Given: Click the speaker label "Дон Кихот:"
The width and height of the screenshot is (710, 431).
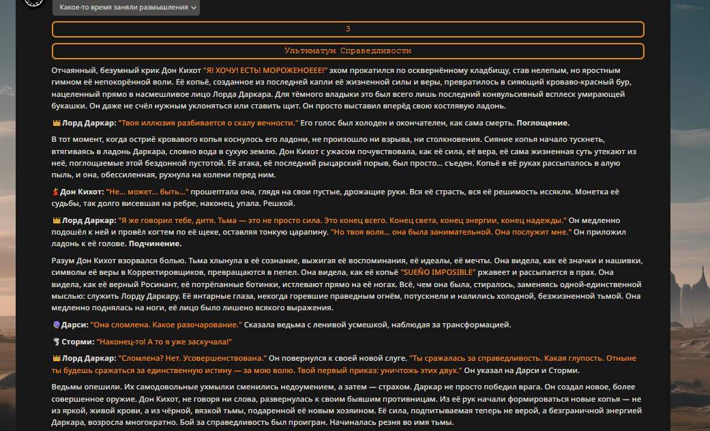Looking at the screenshot, I should pos(82,192).
